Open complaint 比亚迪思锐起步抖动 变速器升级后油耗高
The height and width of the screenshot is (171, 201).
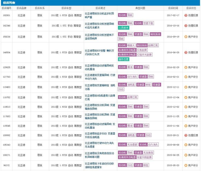100,135
